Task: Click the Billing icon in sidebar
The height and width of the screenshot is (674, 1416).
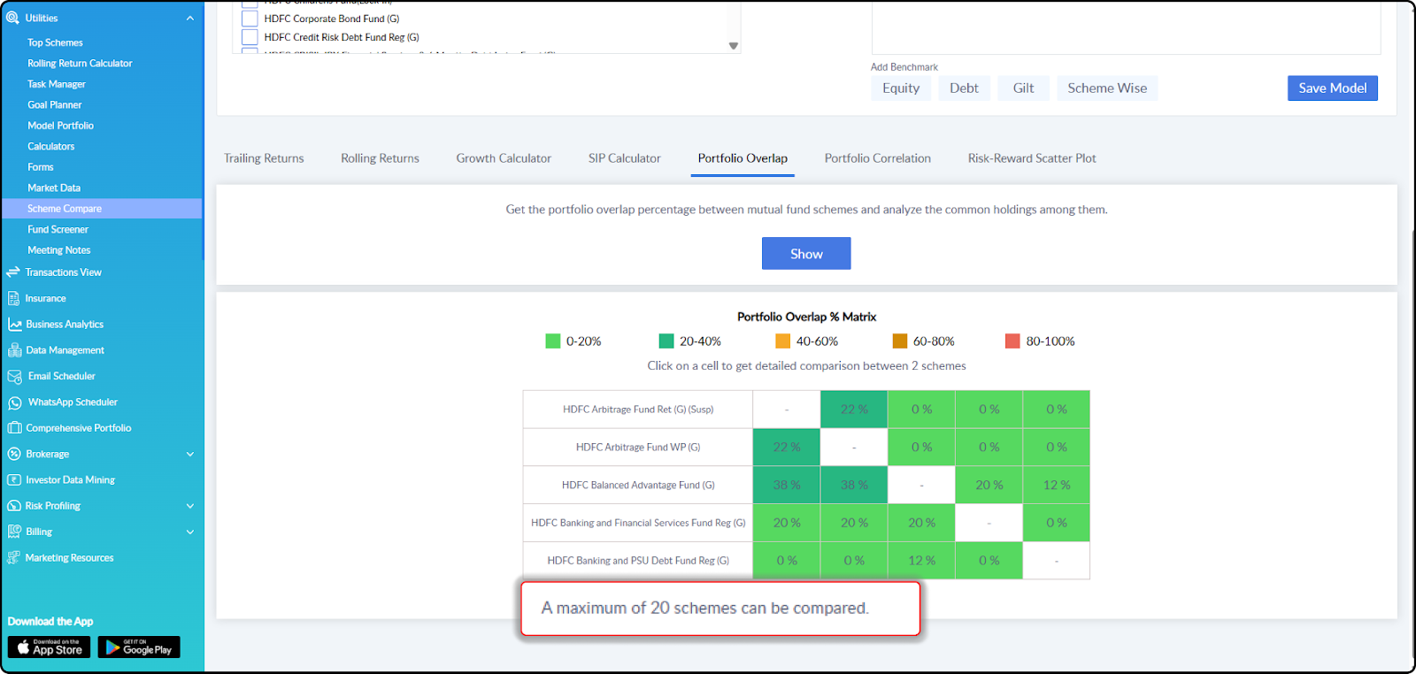Action: pyautogui.click(x=14, y=532)
